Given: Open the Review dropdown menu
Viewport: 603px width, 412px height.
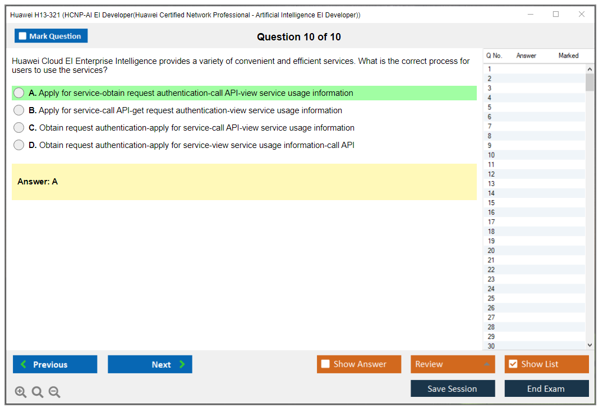Looking at the screenshot, I should point(452,364).
